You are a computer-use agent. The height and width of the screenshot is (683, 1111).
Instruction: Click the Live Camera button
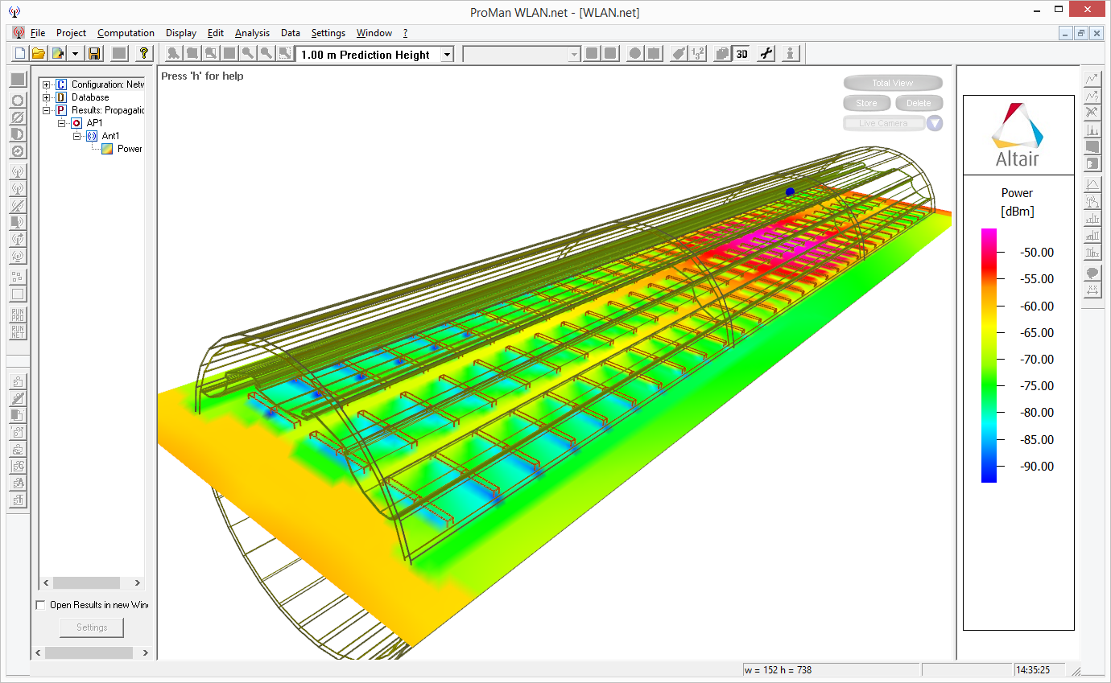tap(883, 123)
